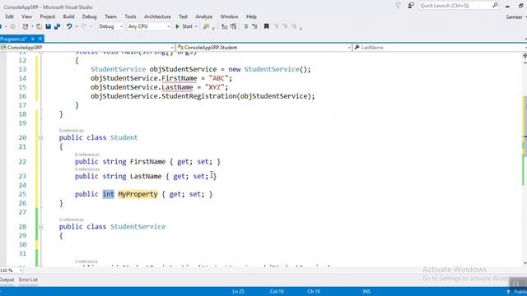The height and width of the screenshot is (296, 527).
Task: Click the INS indicator in status bar
Action: tap(366, 292)
